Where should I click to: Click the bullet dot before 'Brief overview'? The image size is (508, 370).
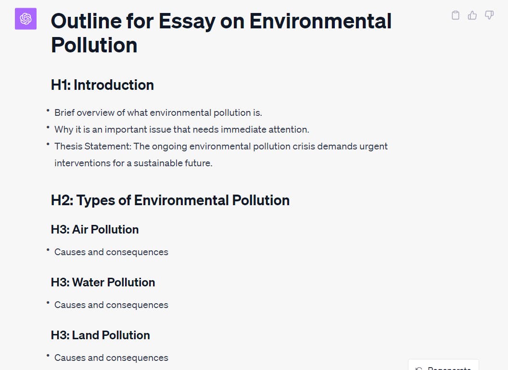coord(48,111)
